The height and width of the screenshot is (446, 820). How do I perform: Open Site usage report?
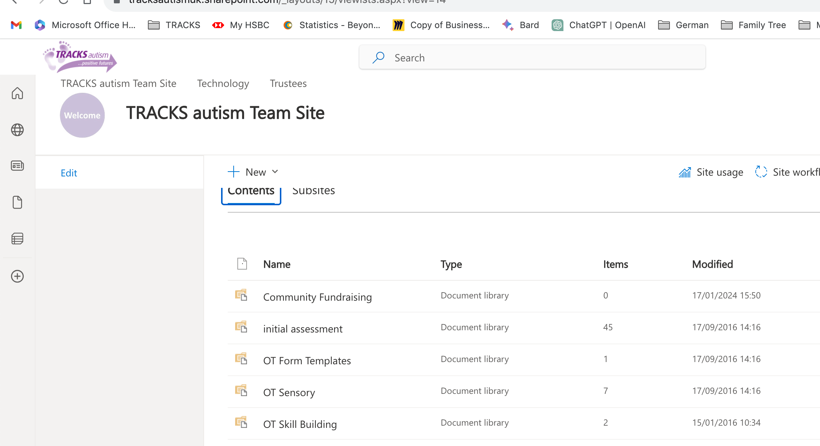[x=711, y=172]
